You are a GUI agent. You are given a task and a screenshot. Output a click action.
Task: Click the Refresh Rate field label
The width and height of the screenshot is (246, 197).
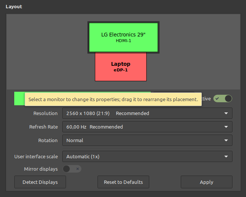coord(43,127)
